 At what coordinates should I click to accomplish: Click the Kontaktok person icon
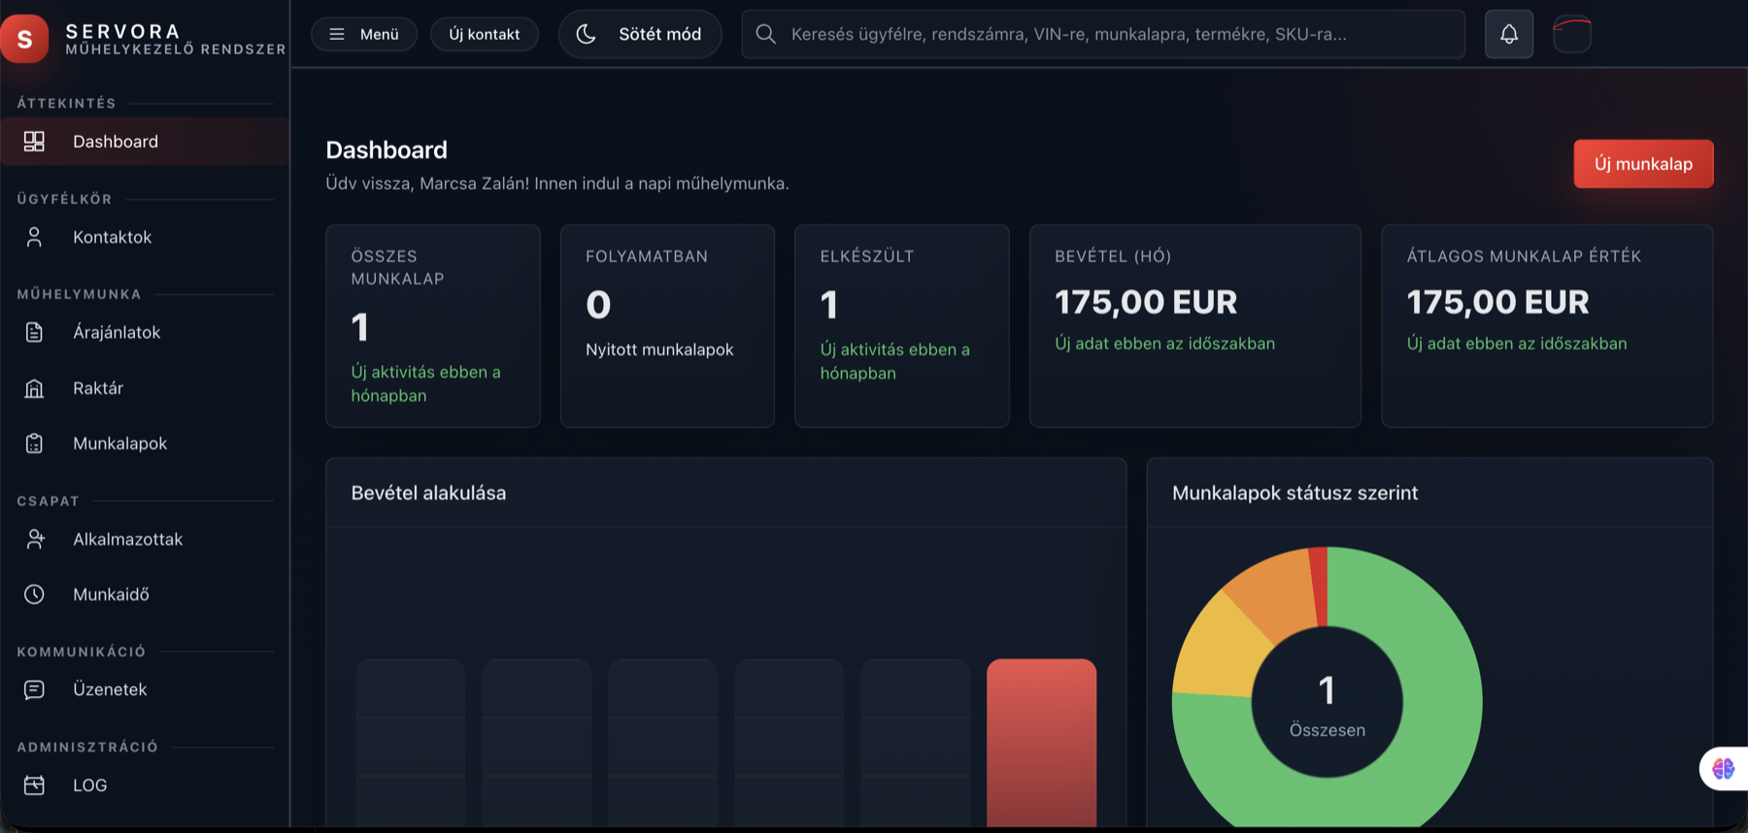(34, 237)
